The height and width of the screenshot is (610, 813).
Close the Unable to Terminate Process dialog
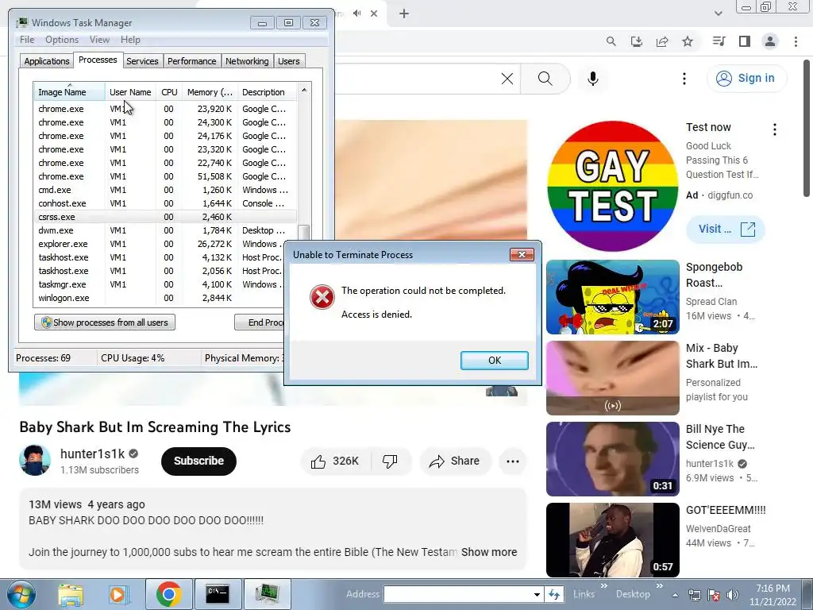pos(522,254)
